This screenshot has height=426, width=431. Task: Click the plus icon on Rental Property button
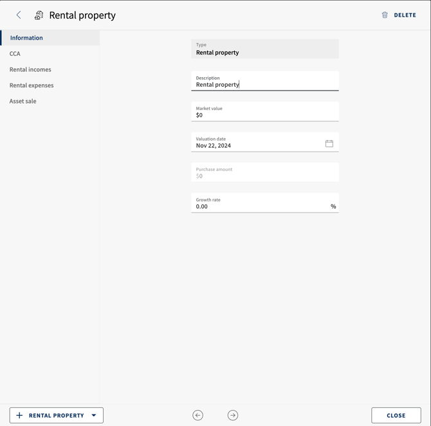(x=19, y=415)
